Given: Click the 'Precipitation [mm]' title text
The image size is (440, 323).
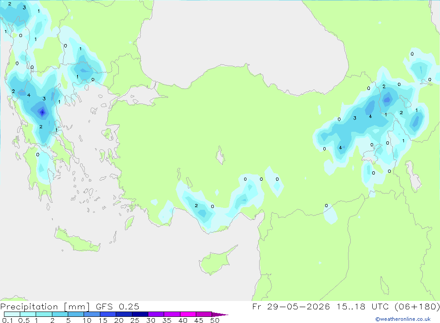Looking at the screenshot, I should click(x=45, y=307).
